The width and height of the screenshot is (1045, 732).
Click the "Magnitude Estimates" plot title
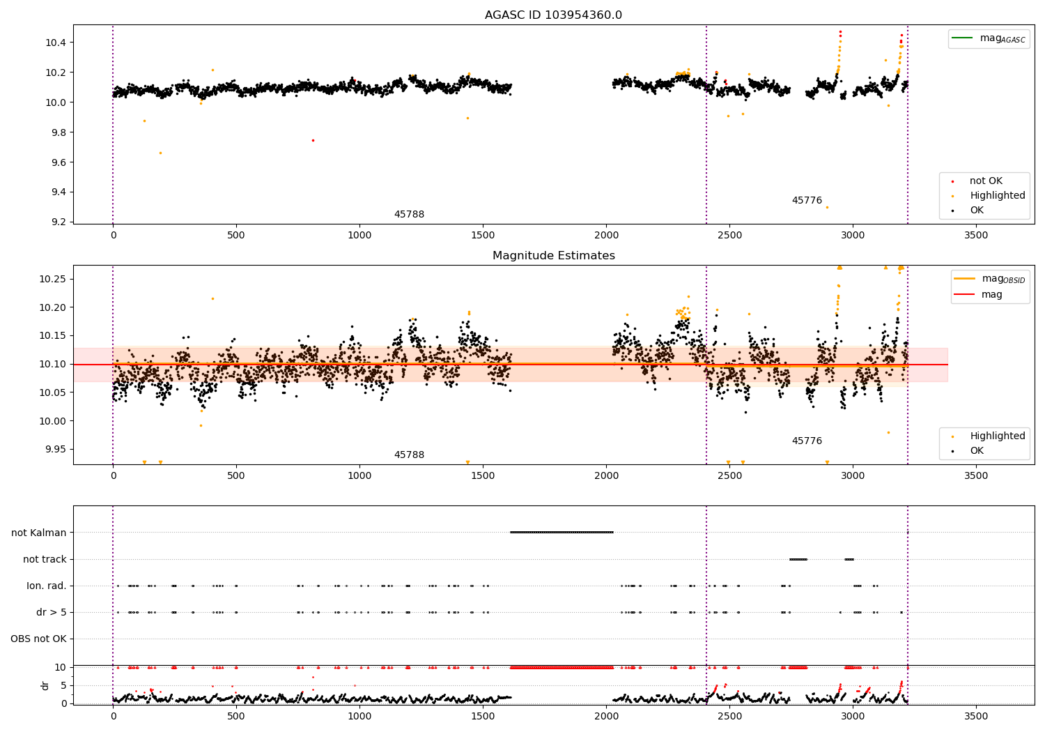point(553,256)
